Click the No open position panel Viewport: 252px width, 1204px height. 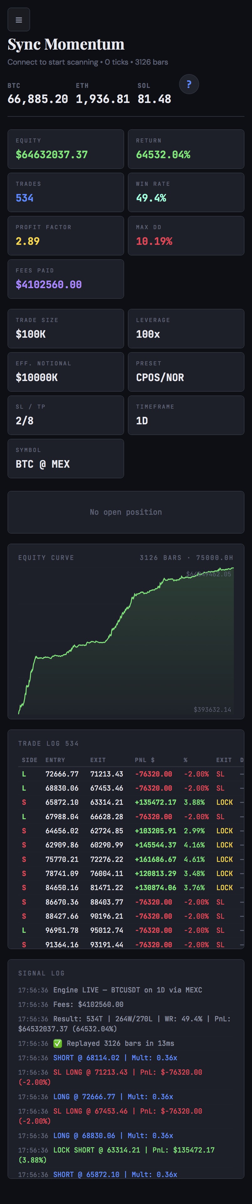[126, 512]
